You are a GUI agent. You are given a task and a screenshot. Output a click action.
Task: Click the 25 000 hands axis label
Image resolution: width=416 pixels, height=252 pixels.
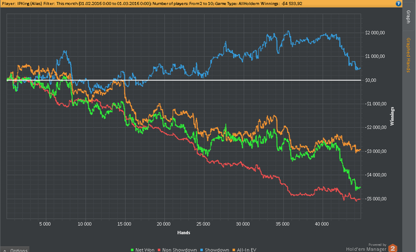coord(203,224)
